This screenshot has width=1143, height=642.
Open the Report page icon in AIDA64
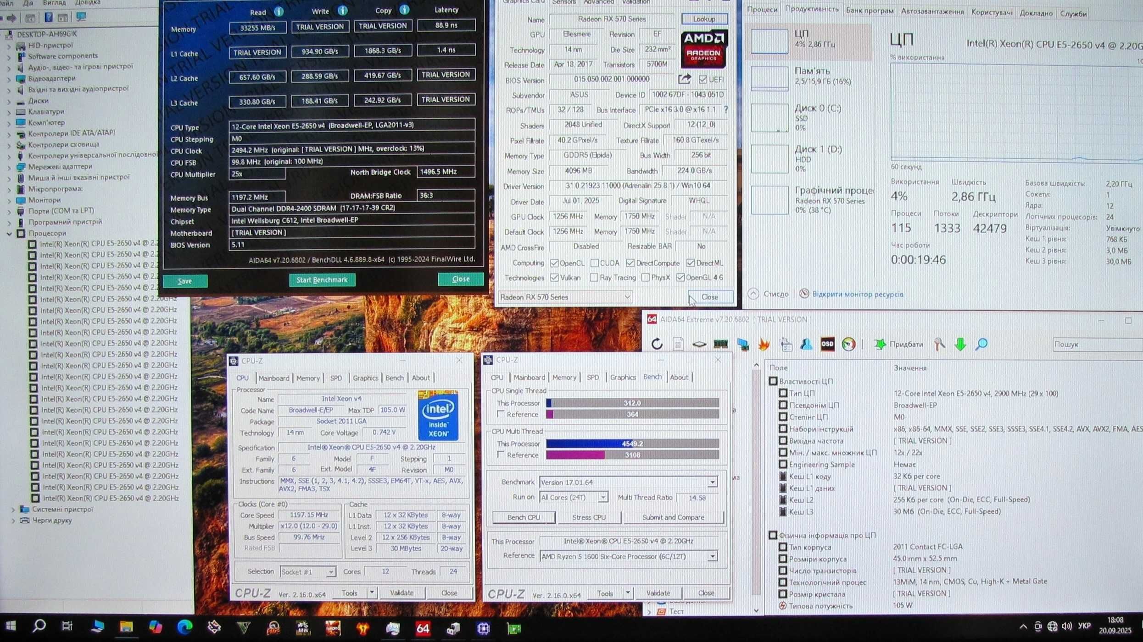coord(678,344)
